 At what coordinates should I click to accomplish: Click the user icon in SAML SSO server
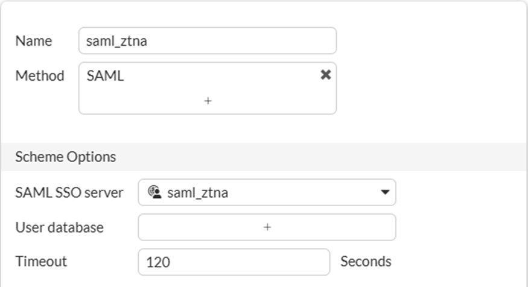tap(154, 193)
